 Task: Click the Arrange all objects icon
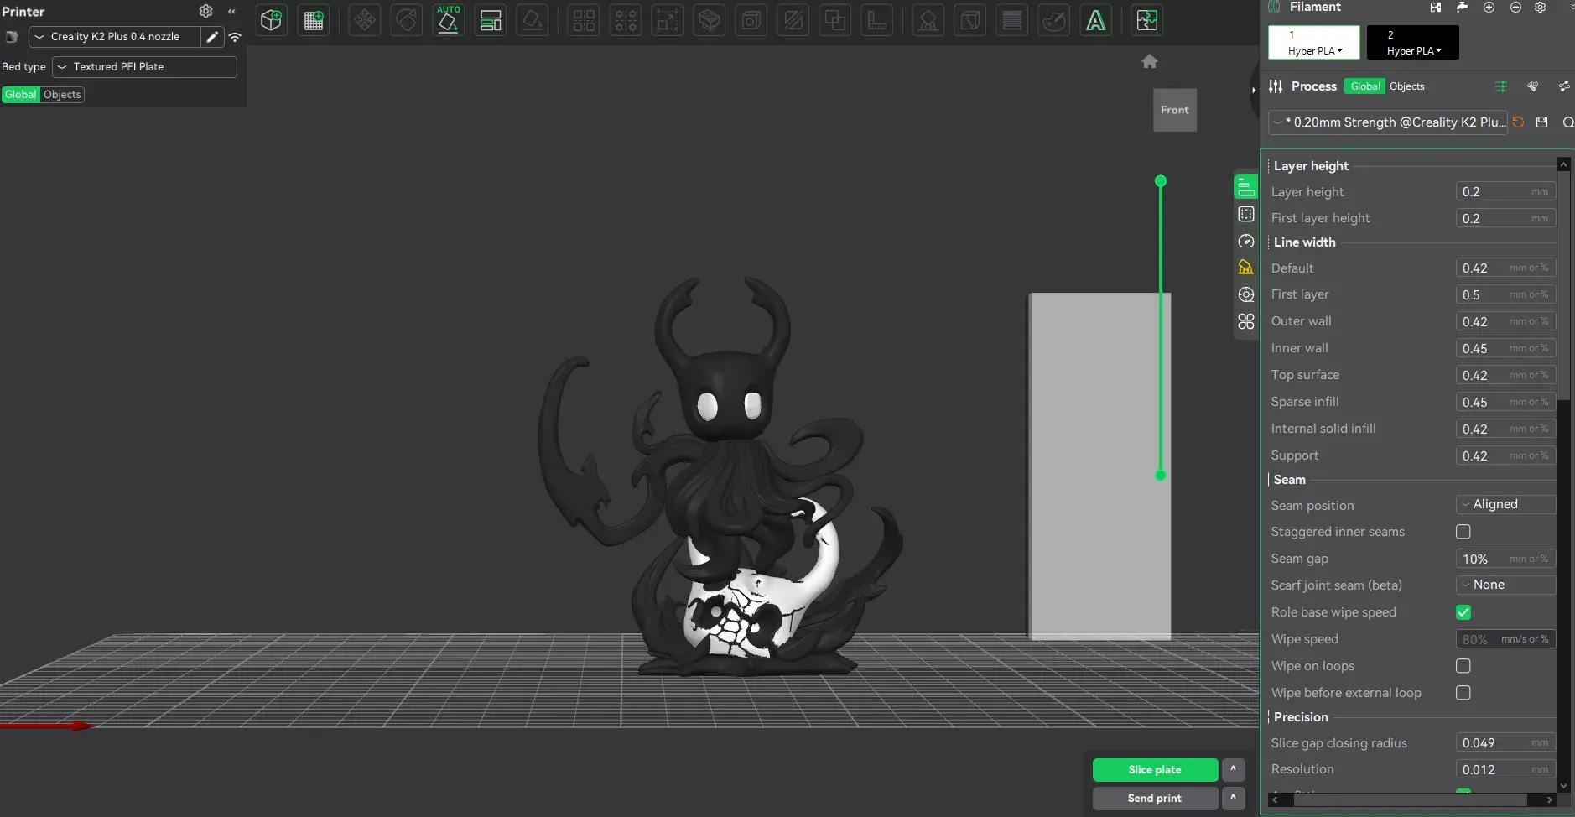[x=491, y=21]
